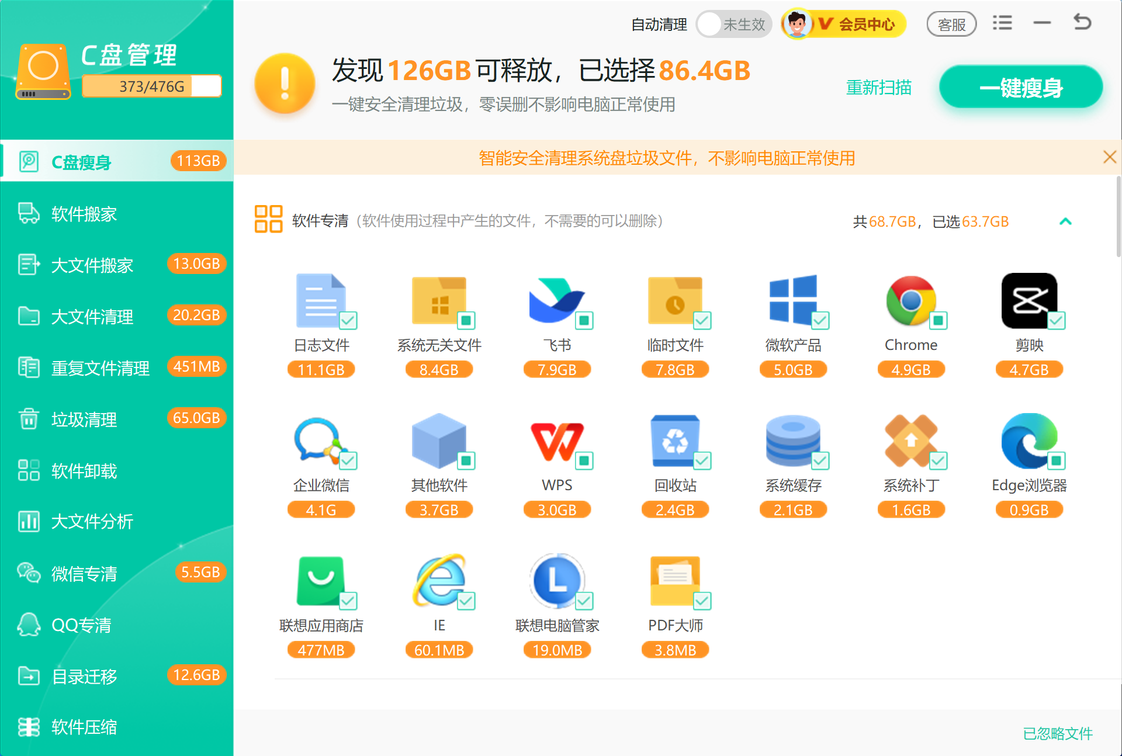The width and height of the screenshot is (1122, 756).
Task: Click the IE browser icon
Action: tap(439, 581)
